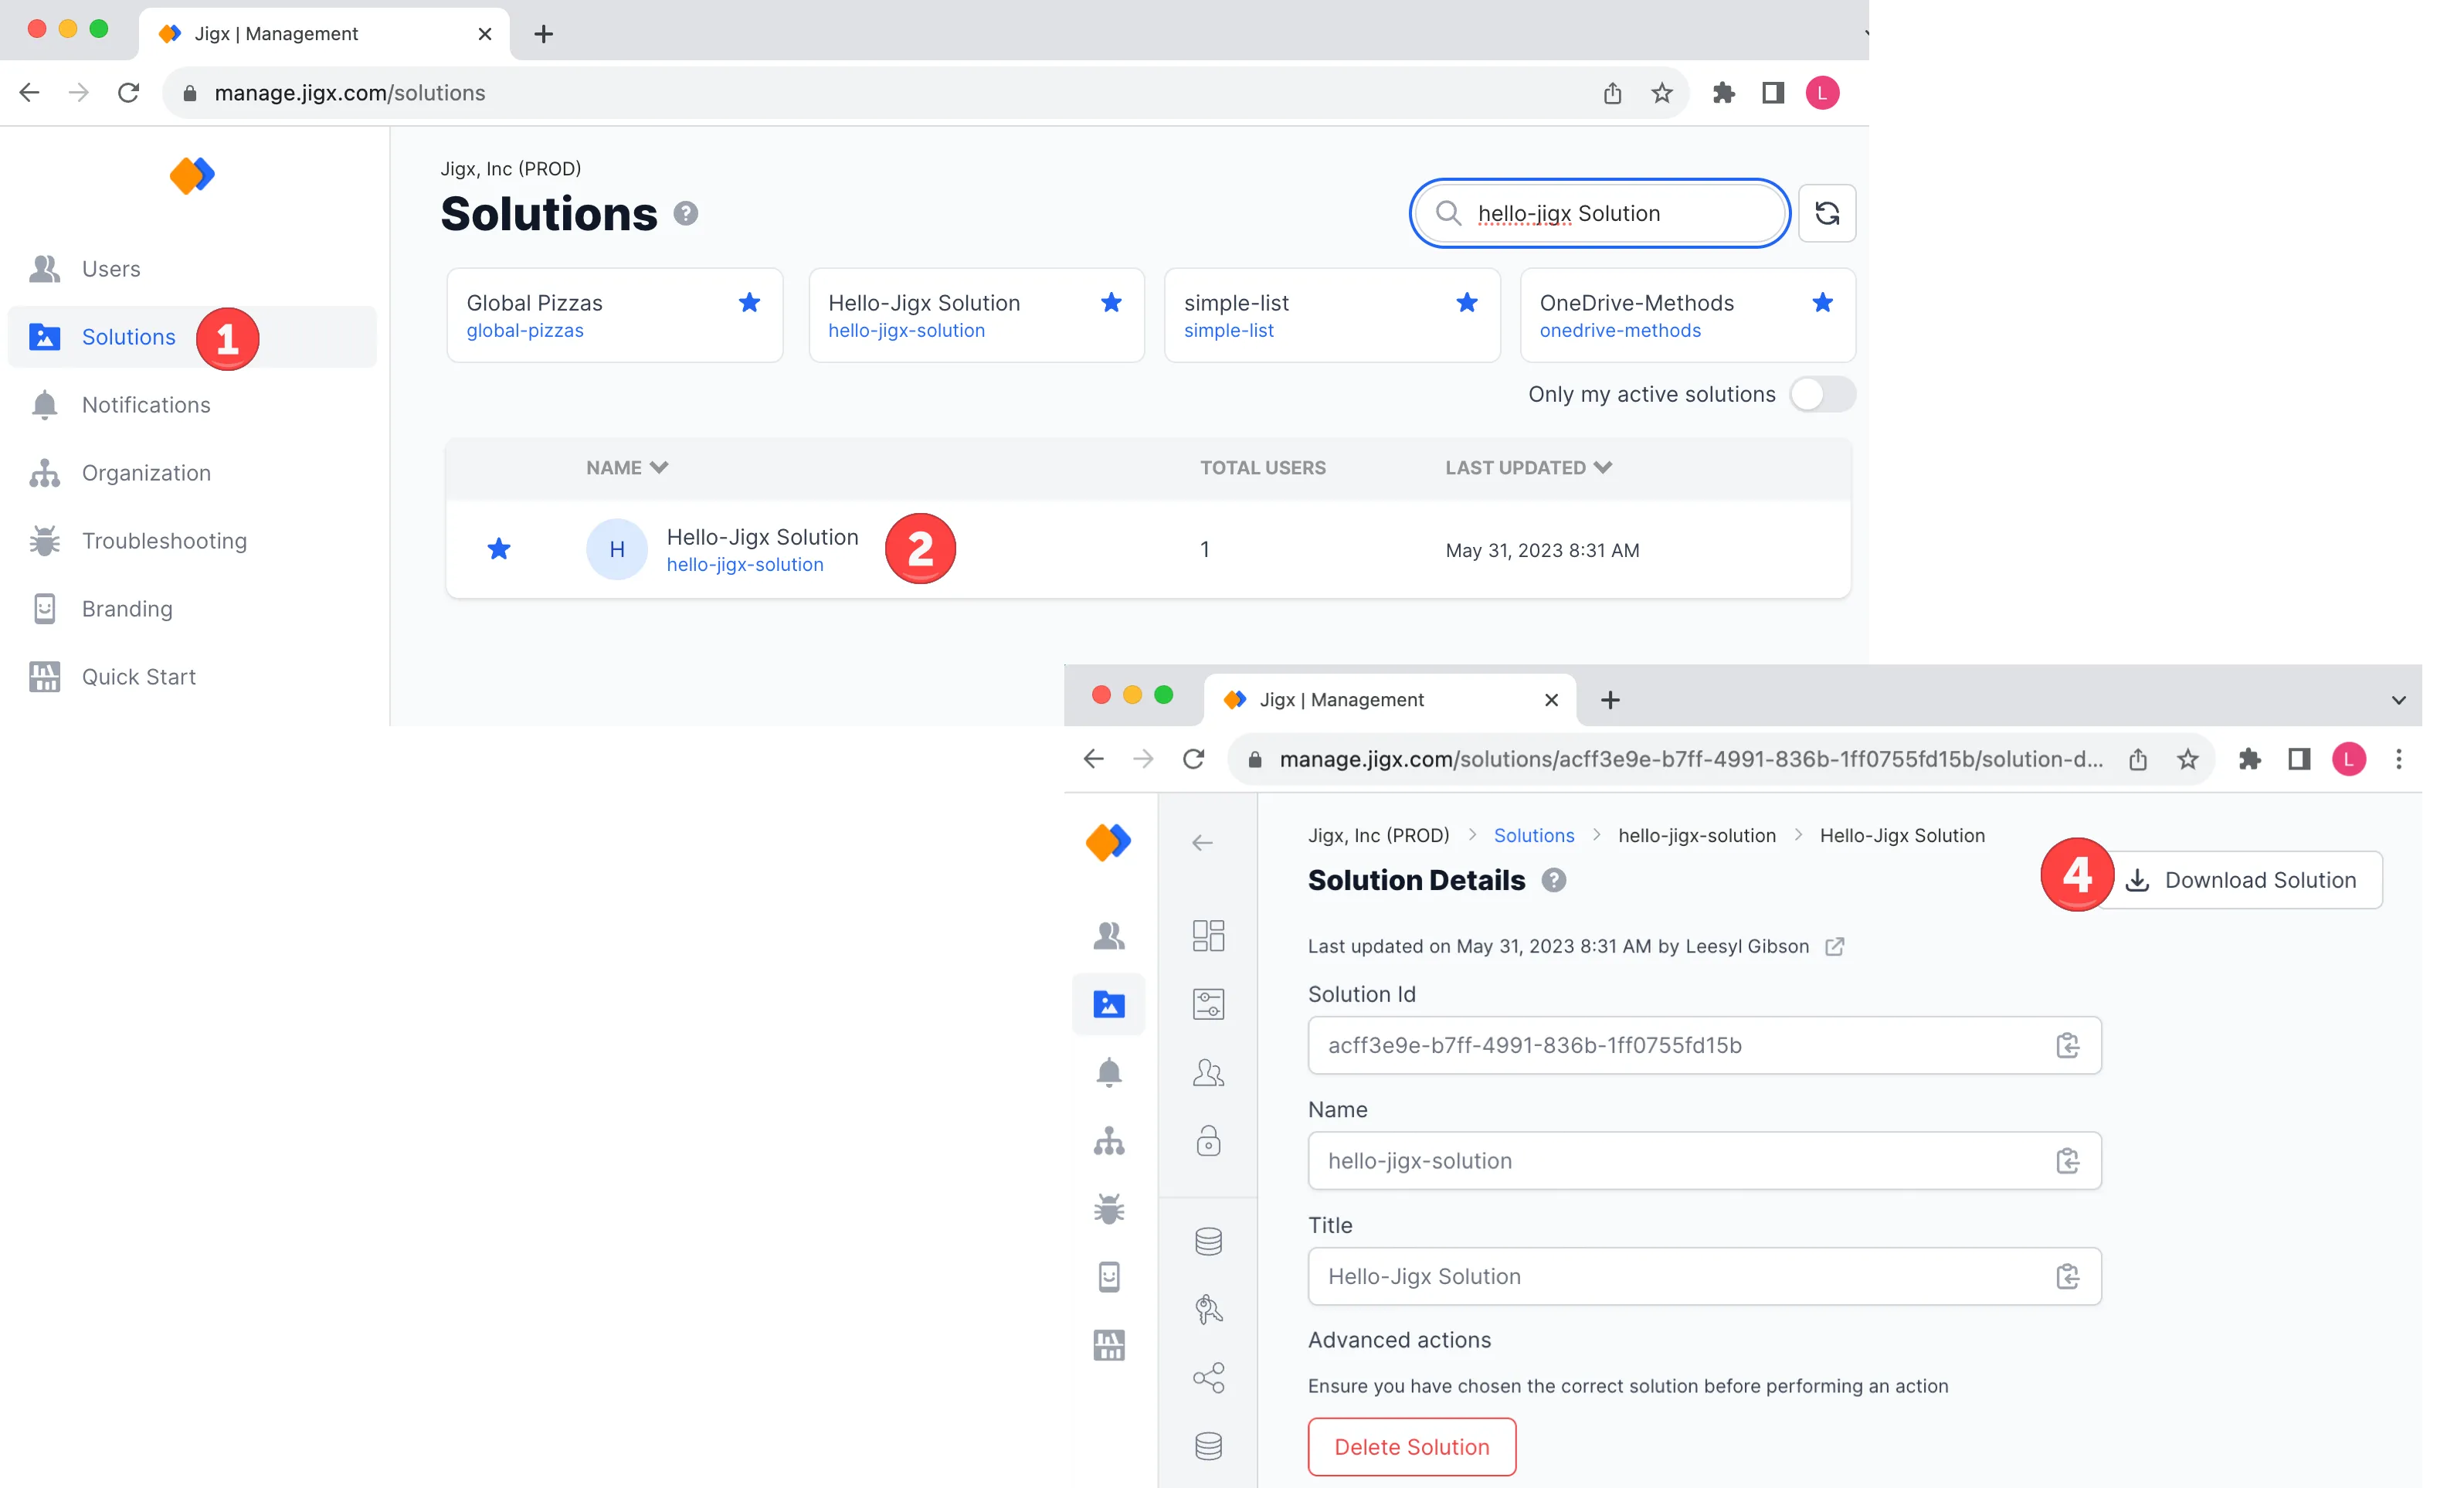Screen dimensions: 2464x1488
Task: Bookmark page in Solutions window address bar
Action: click(1662, 93)
